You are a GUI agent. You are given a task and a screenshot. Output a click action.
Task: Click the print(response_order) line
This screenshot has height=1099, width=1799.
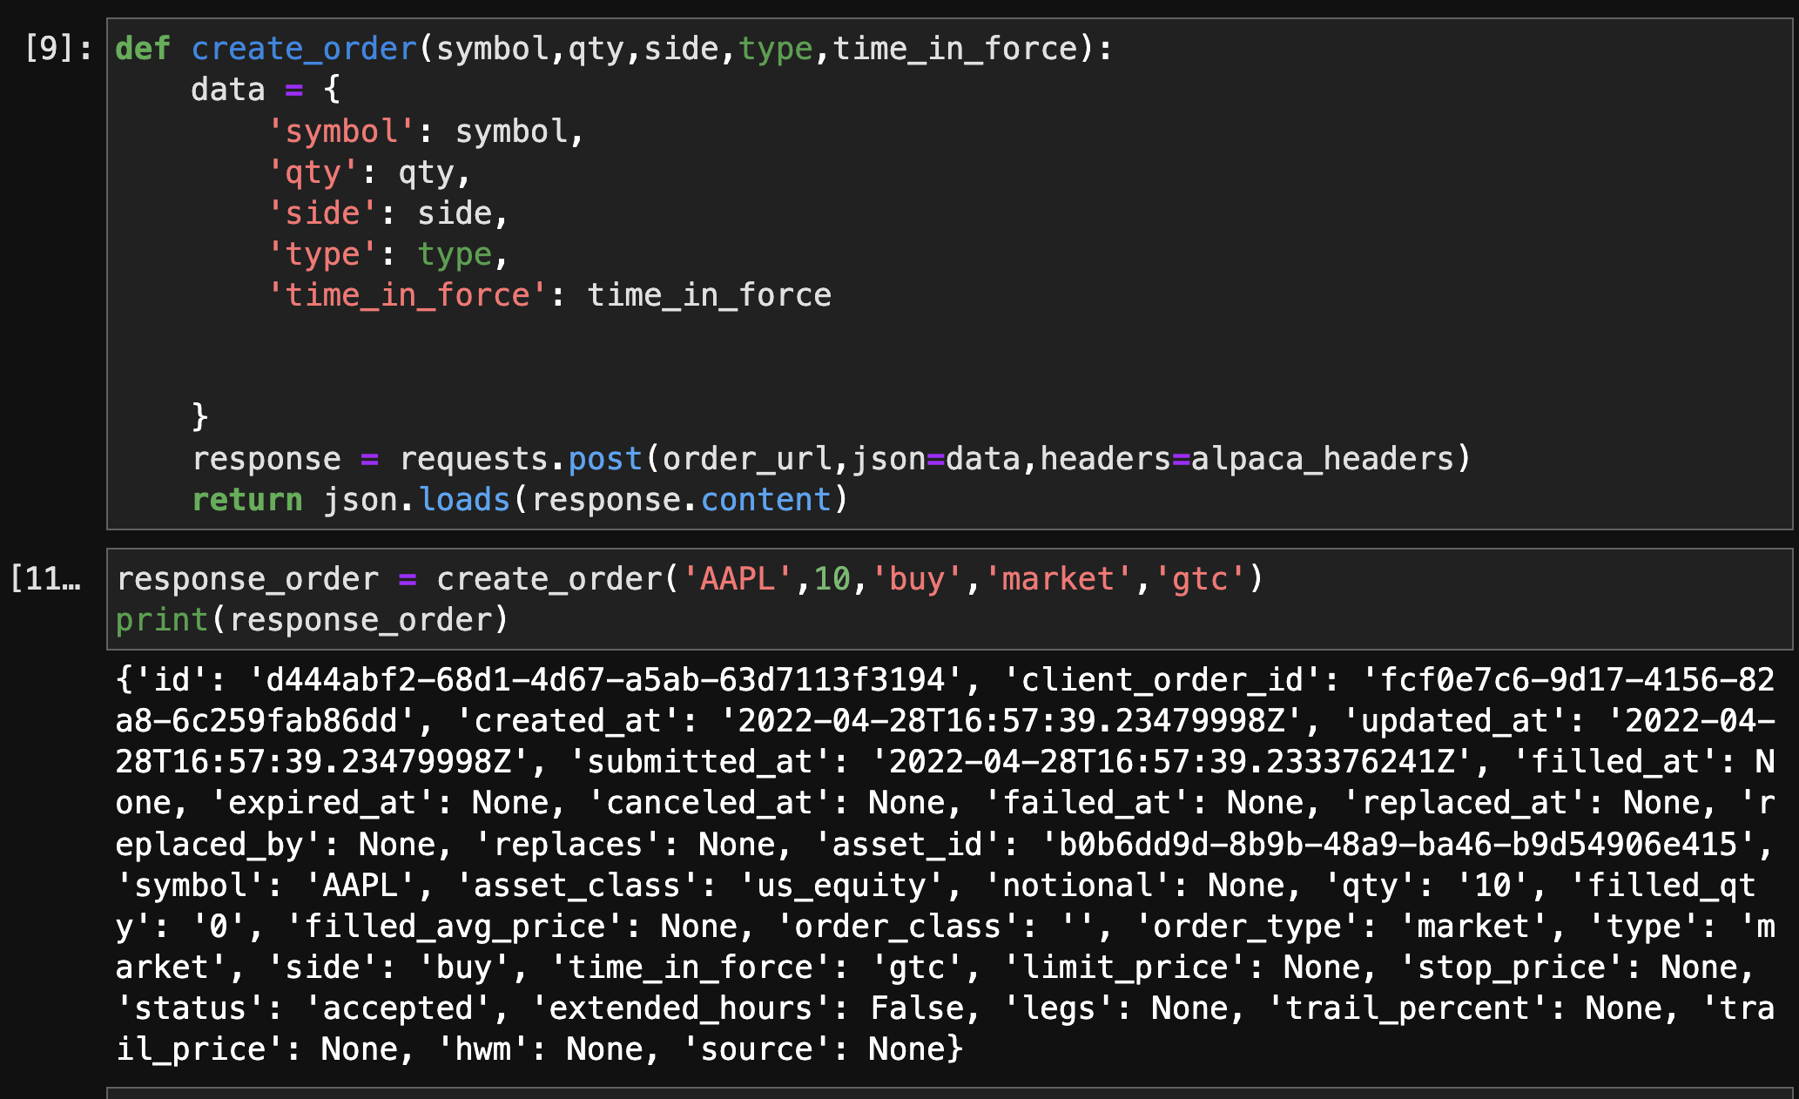[x=312, y=620]
